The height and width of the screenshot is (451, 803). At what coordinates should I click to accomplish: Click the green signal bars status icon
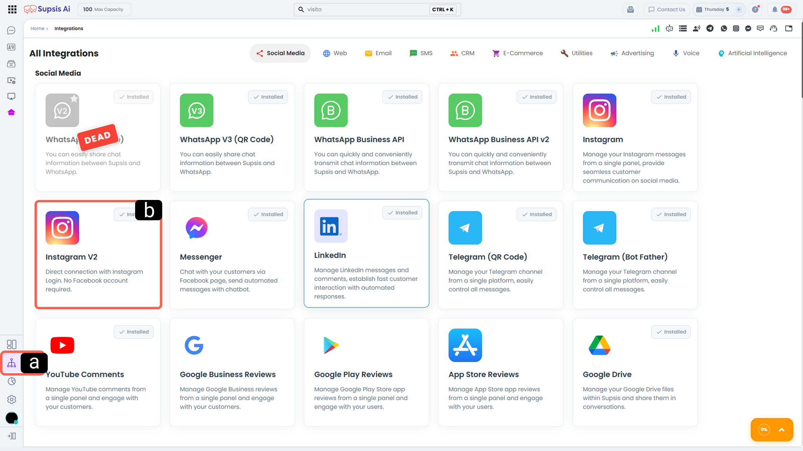coord(655,28)
